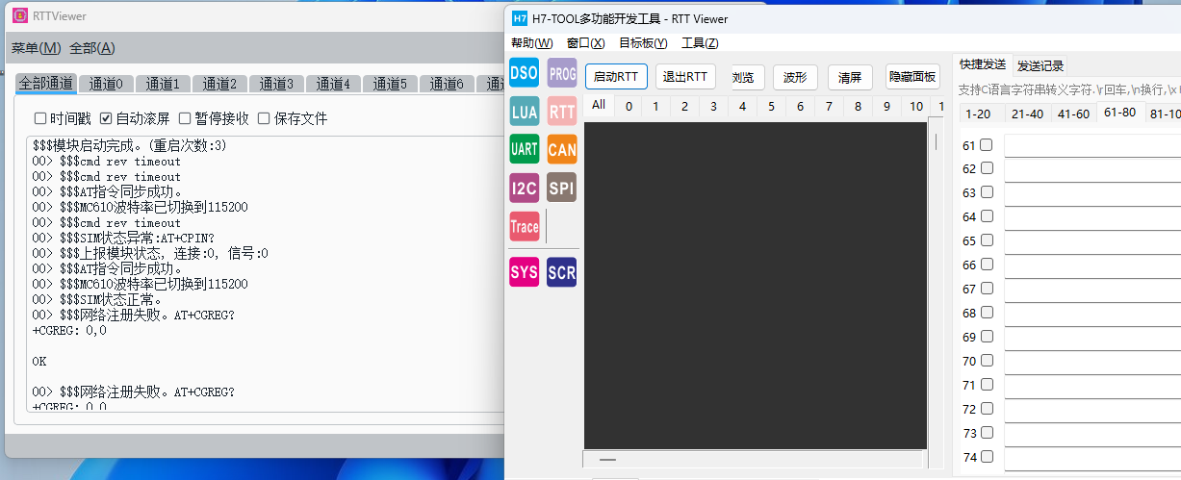This screenshot has width=1181, height=480.
Task: Switch to 快捷发送 quick send tab
Action: click(x=983, y=64)
